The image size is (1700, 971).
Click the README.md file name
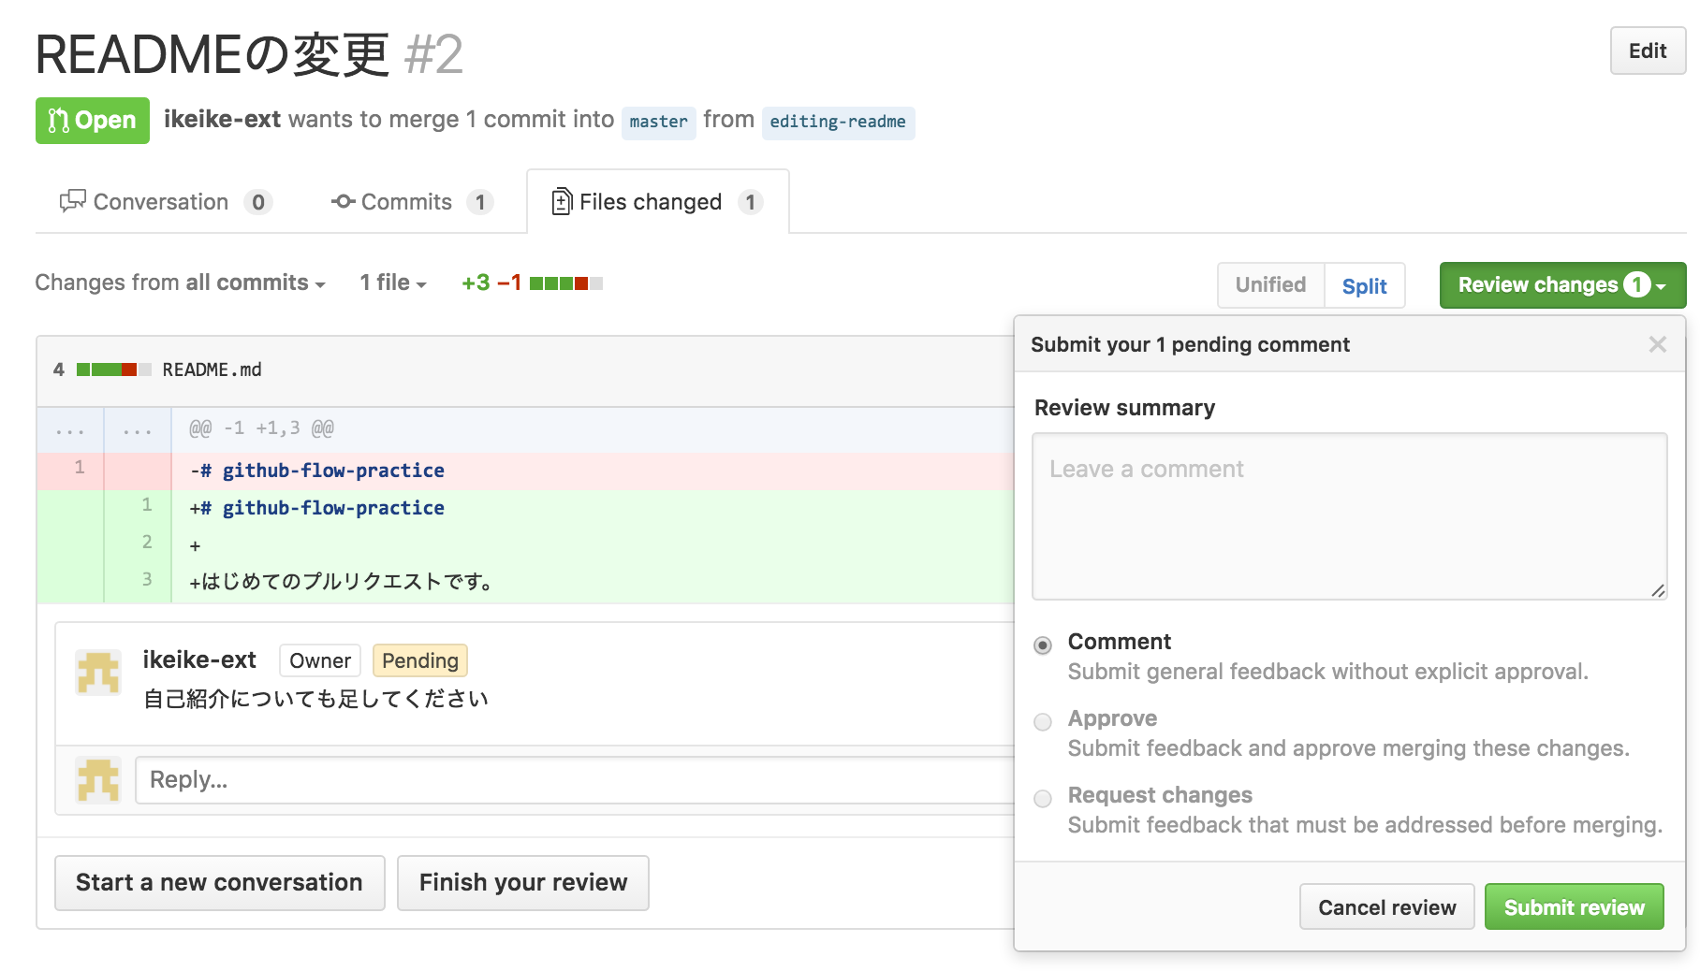tap(212, 370)
